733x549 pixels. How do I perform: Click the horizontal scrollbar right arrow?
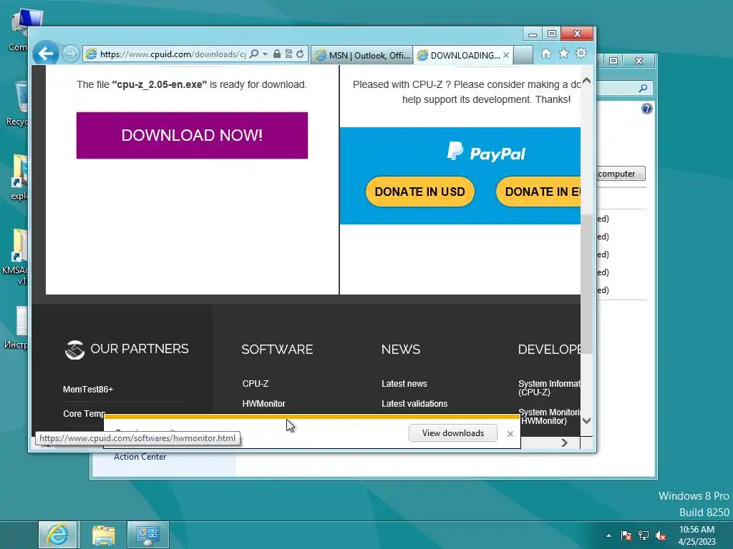(x=564, y=442)
